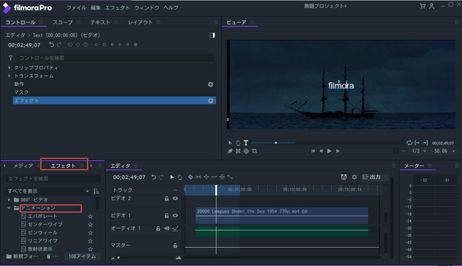462x266 pixels.
Task: Jump to start of playback
Action: [313, 151]
